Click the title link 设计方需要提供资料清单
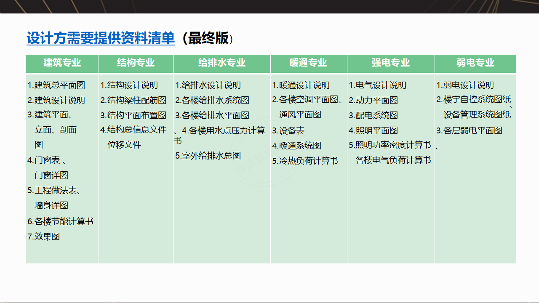The width and height of the screenshot is (539, 303). (x=100, y=38)
